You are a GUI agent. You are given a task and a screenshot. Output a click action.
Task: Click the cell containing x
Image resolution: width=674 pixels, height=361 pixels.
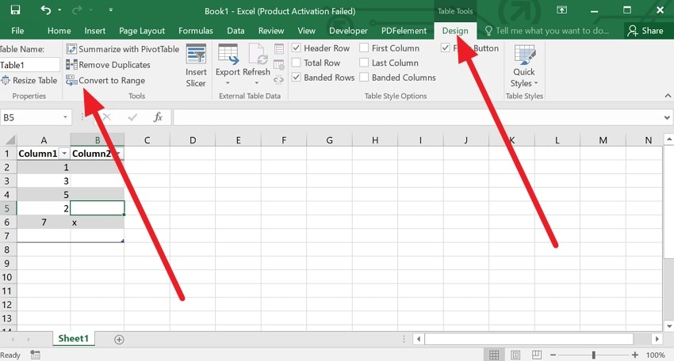point(98,222)
